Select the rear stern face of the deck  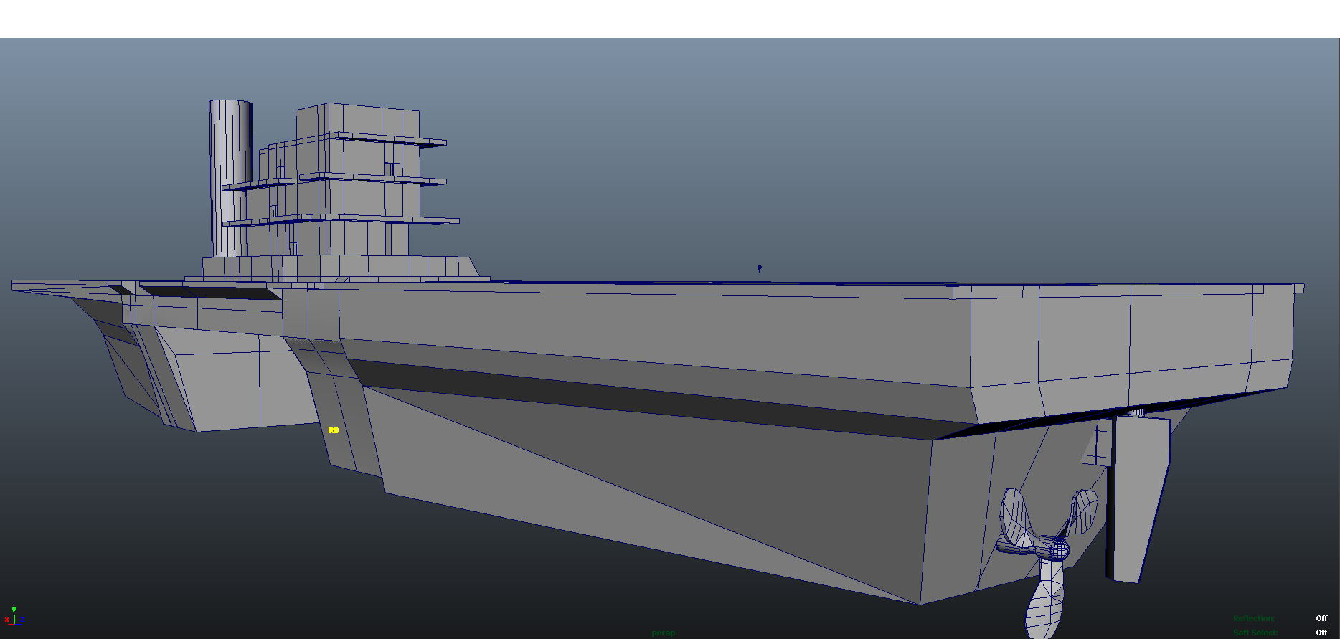(x=1133, y=351)
